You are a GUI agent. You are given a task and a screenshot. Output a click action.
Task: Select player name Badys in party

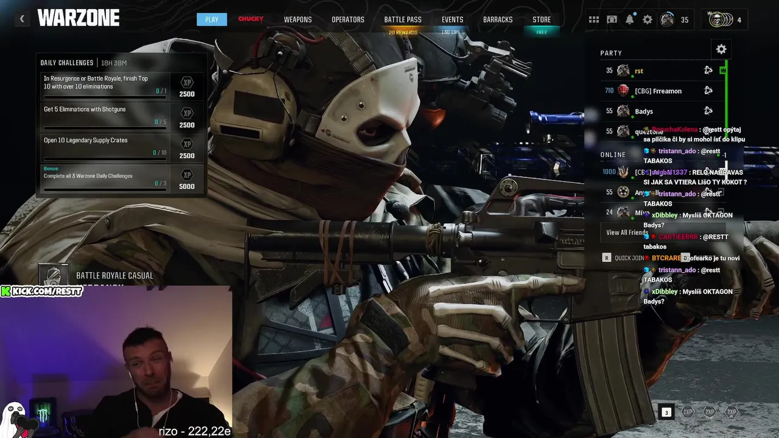[x=644, y=111]
